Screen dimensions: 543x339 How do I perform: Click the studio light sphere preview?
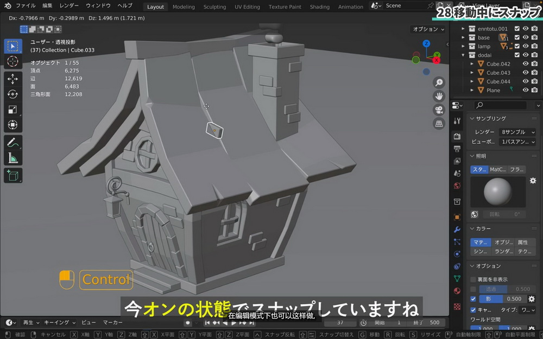[x=497, y=192]
